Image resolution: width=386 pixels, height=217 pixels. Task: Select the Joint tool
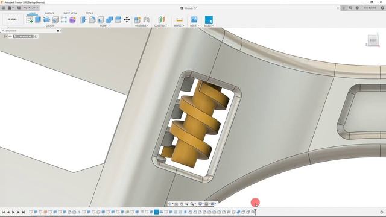(146, 20)
